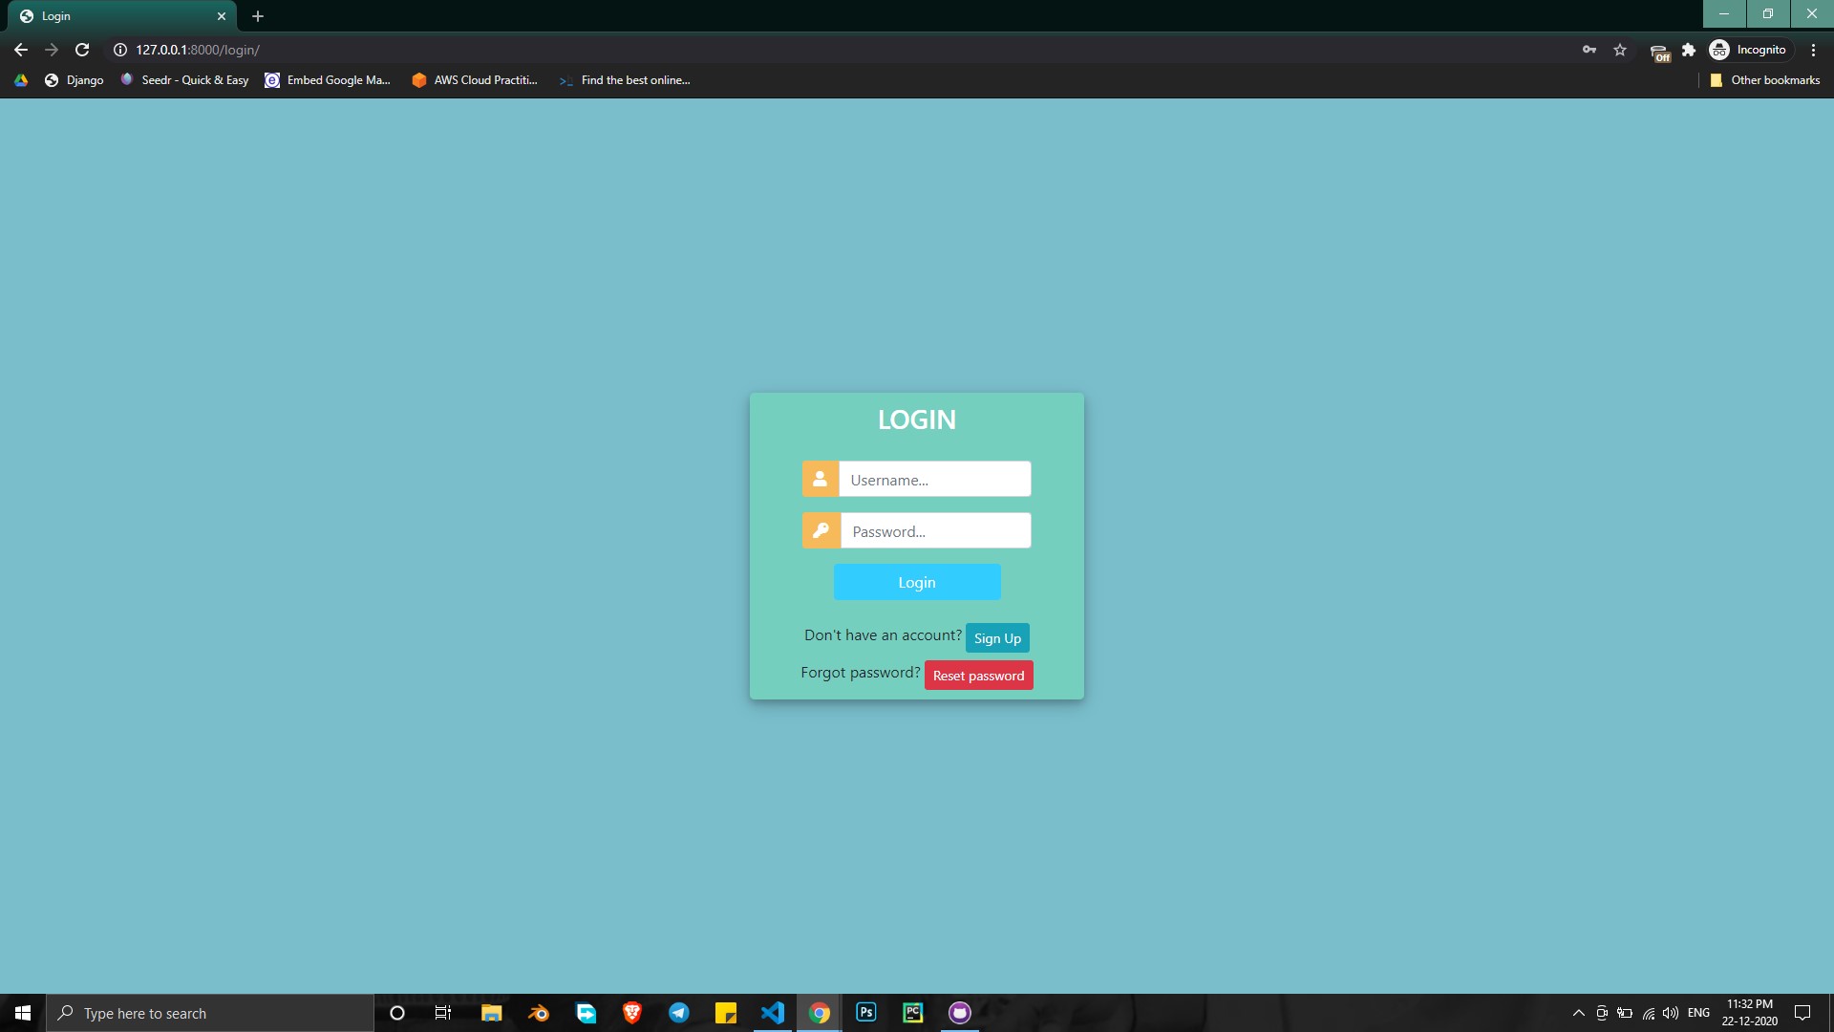Click the taskbar search box
Screen dimensions: 1834x1032
click(x=210, y=1013)
